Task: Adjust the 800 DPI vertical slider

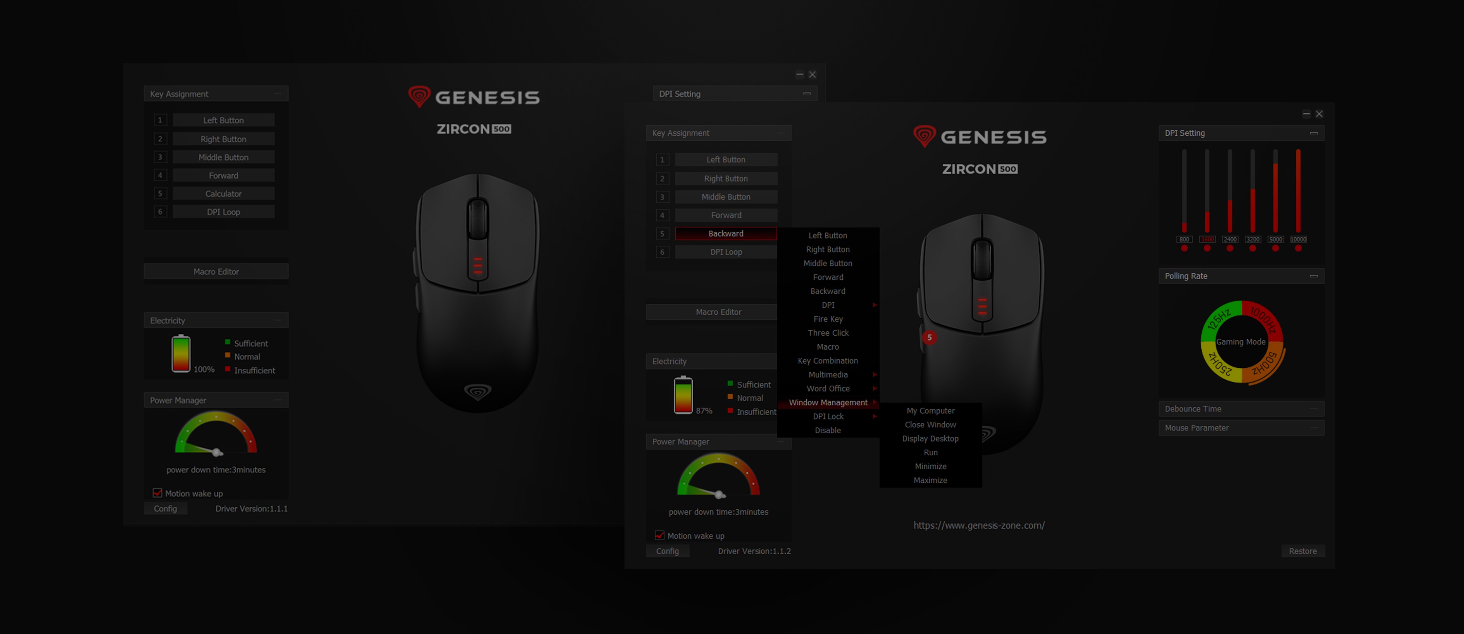Action: point(1185,190)
